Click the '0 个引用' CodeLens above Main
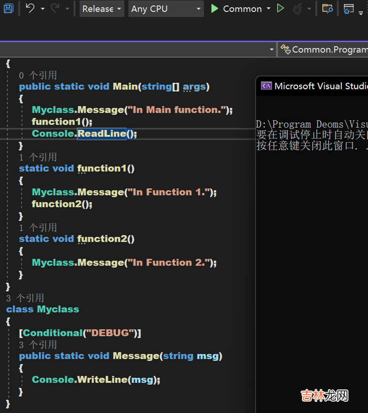Image resolution: width=368 pixels, height=413 pixels. 38,75
